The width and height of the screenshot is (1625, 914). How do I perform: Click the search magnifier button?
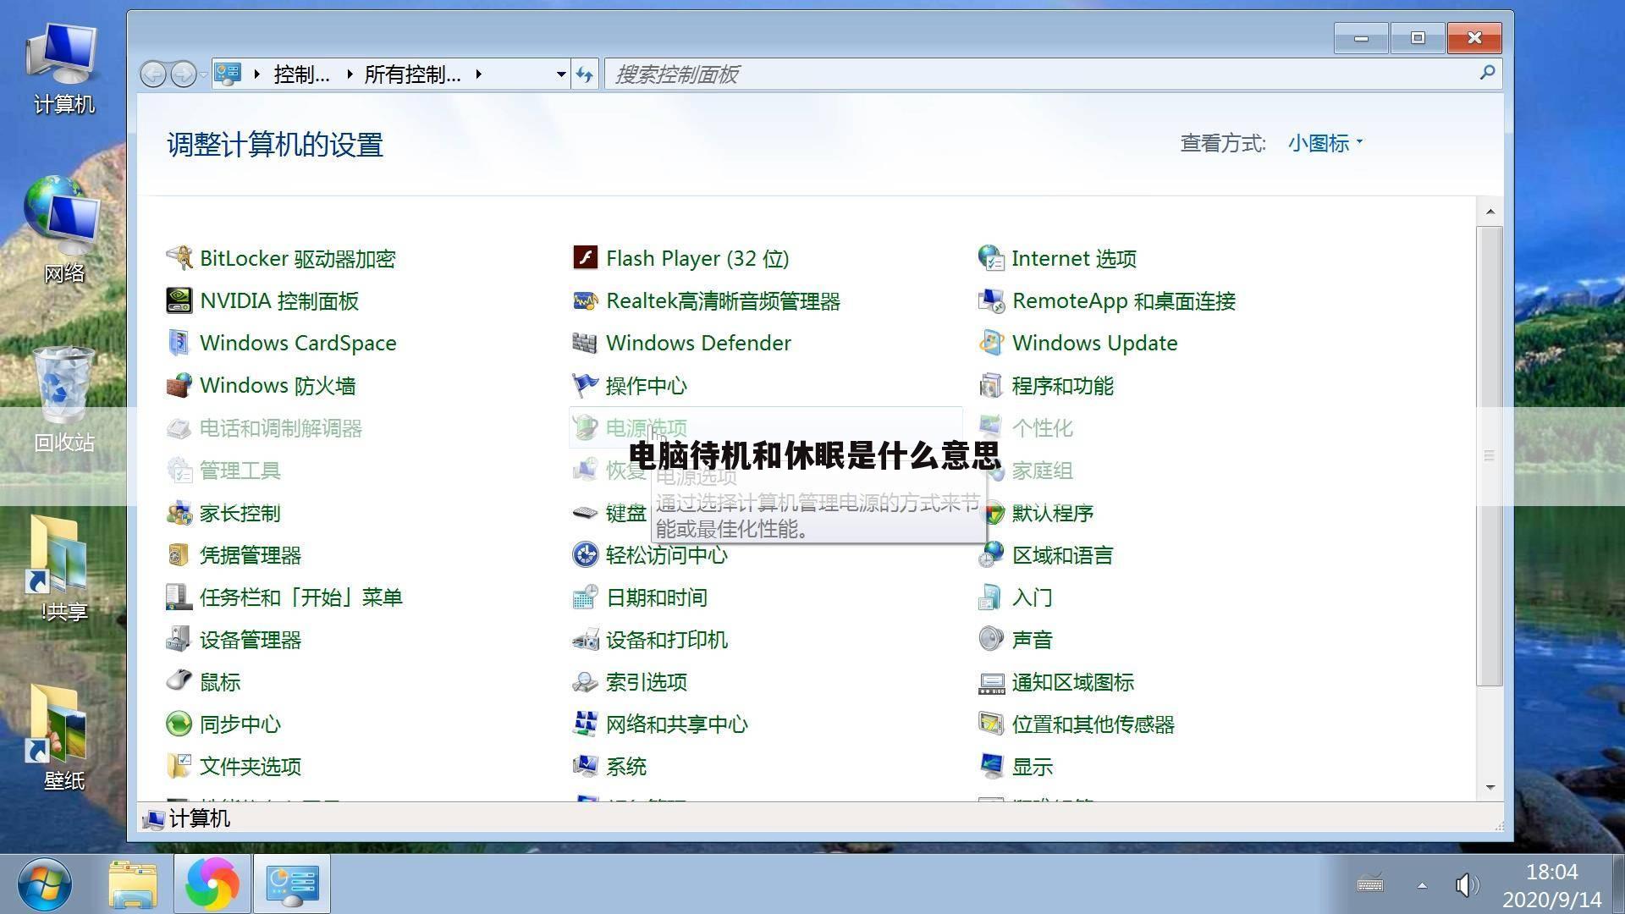coord(1487,73)
